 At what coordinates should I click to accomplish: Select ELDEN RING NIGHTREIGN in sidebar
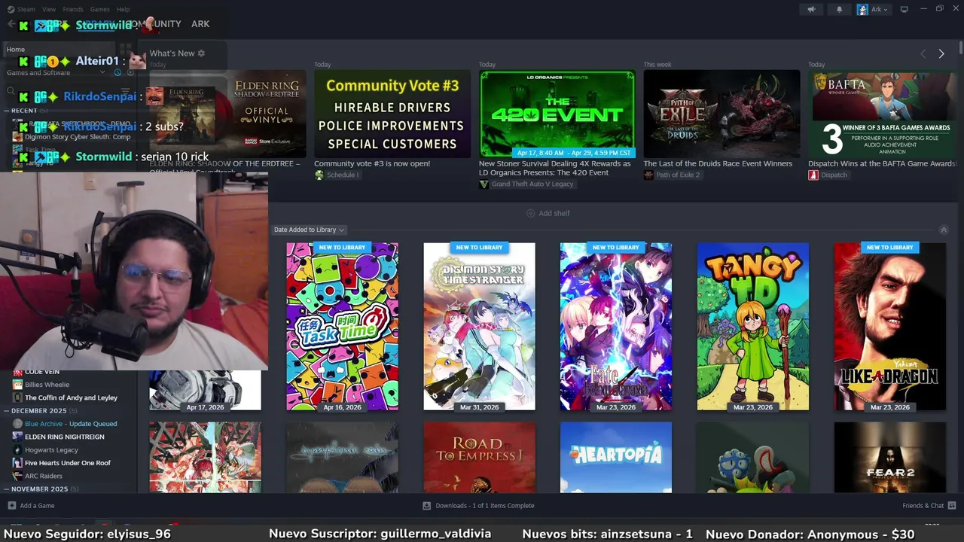(65, 437)
